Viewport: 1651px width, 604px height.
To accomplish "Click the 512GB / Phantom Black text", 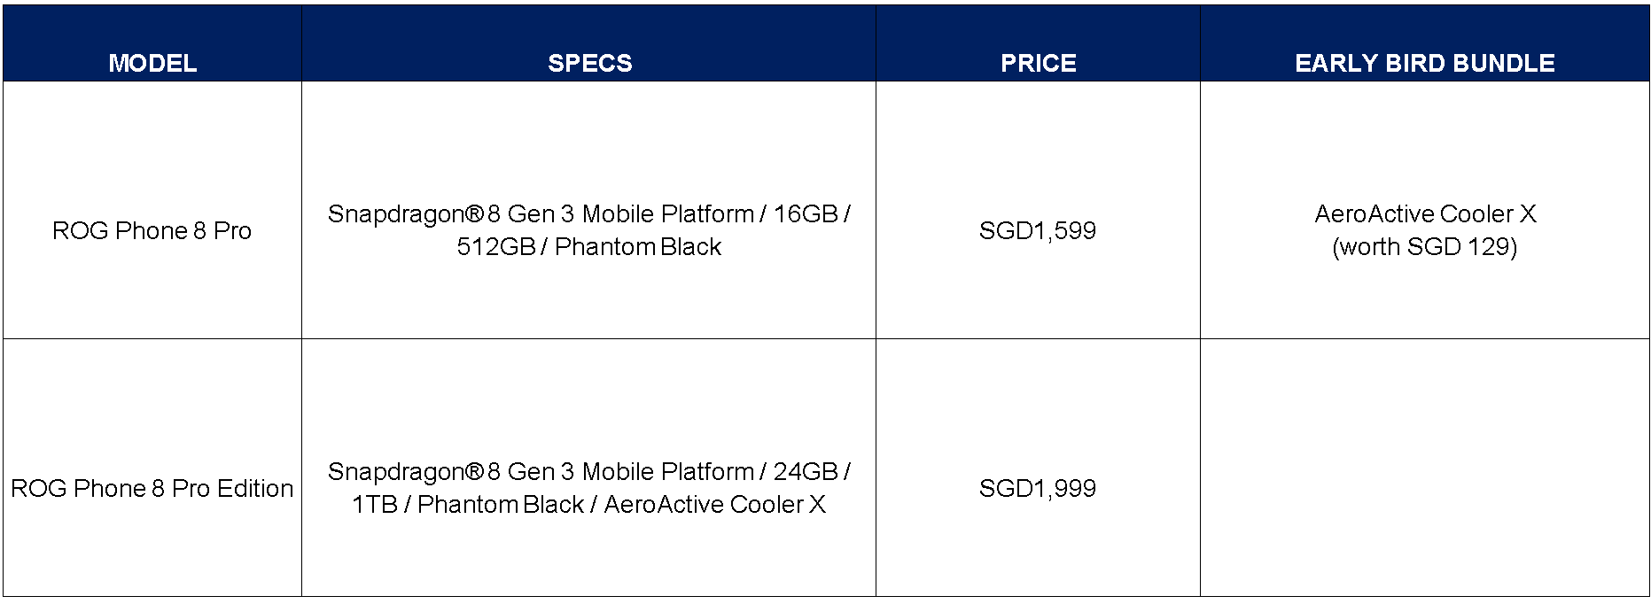I will tap(589, 246).
